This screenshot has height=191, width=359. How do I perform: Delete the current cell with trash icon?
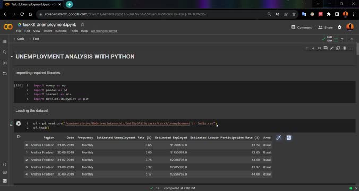(x=344, y=48)
